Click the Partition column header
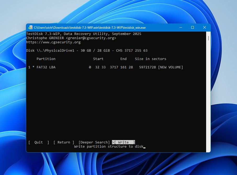Screen dimensions: 237x175 tap(46, 59)
